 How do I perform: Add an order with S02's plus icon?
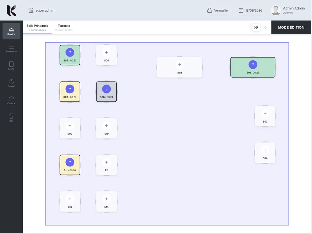tap(180, 65)
